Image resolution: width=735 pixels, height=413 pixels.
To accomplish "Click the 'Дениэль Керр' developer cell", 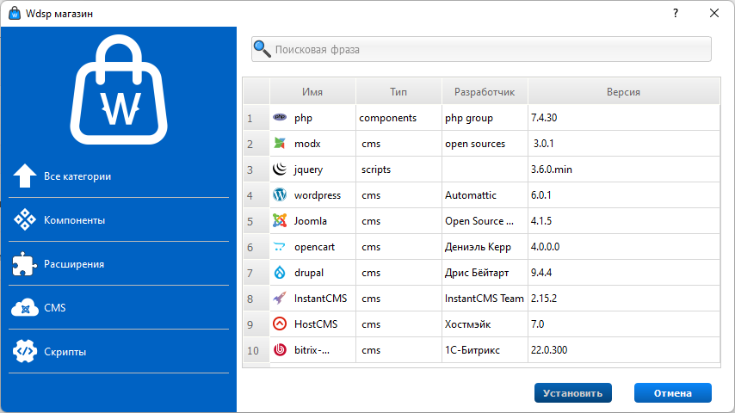I will (x=485, y=247).
